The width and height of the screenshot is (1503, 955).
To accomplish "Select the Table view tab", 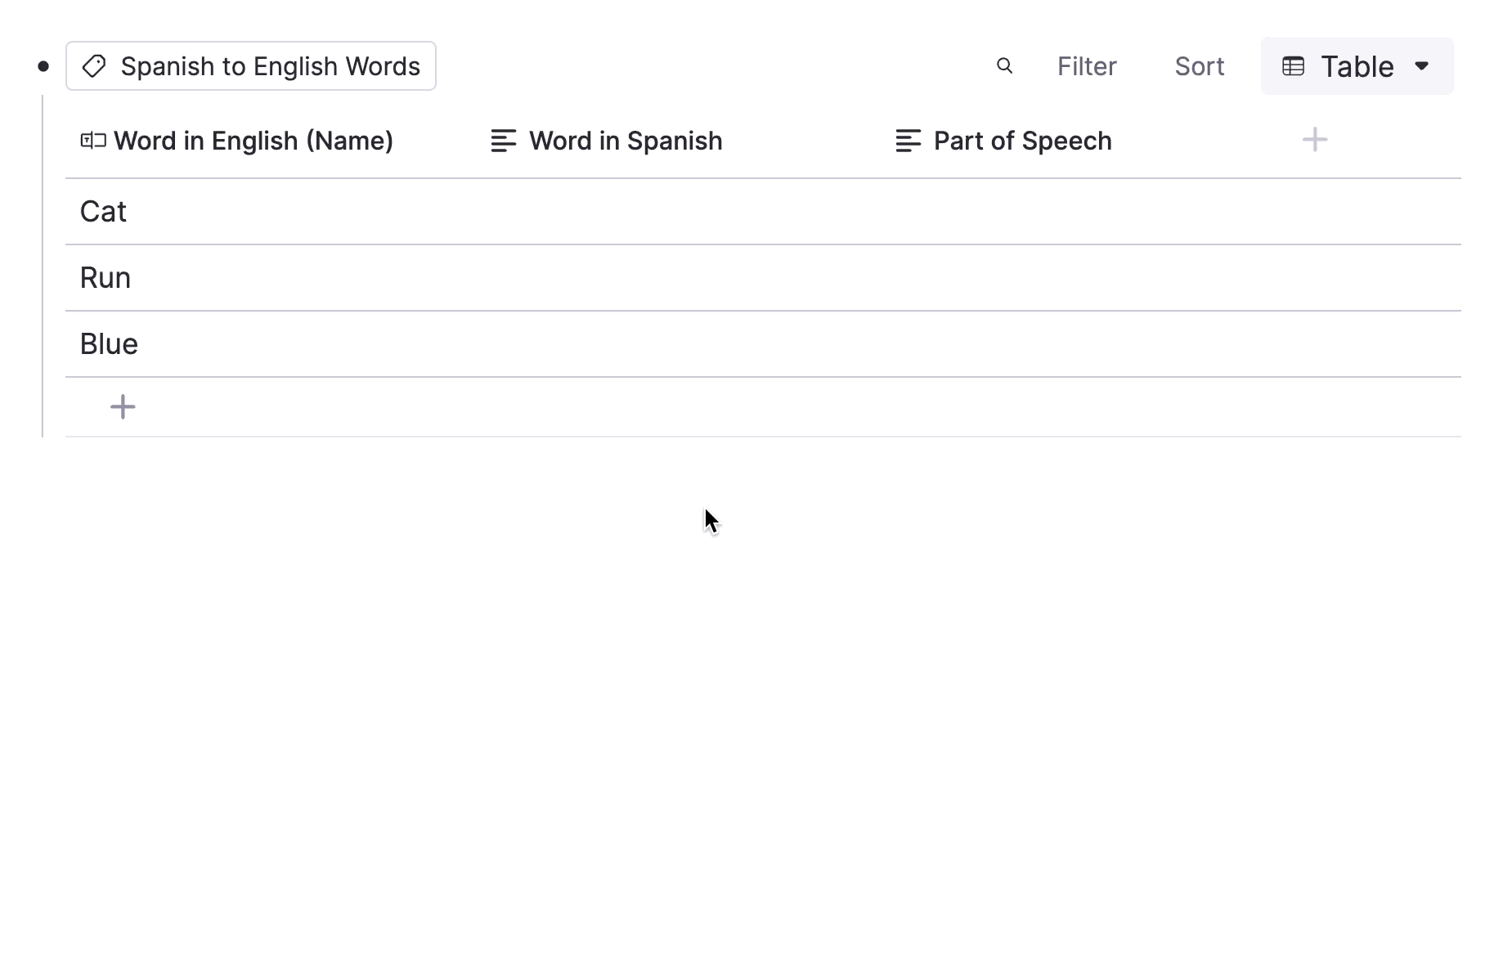I will pos(1356,65).
